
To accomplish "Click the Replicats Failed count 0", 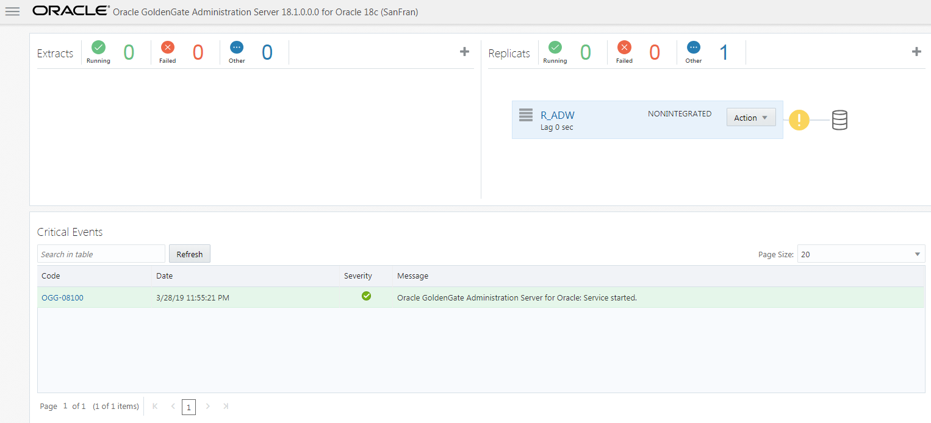I will click(x=655, y=52).
